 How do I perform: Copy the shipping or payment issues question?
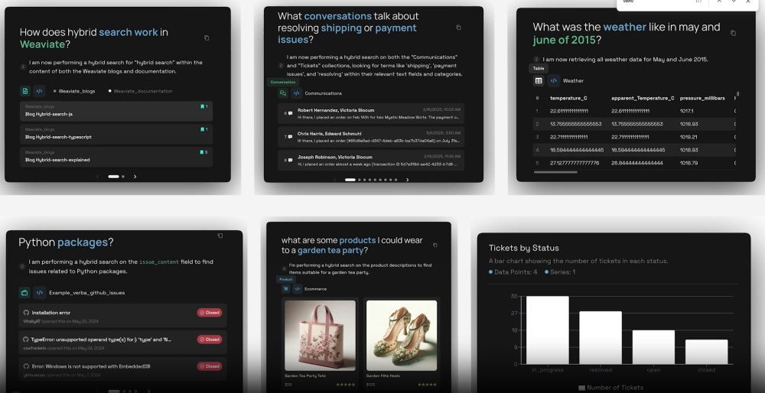(458, 28)
